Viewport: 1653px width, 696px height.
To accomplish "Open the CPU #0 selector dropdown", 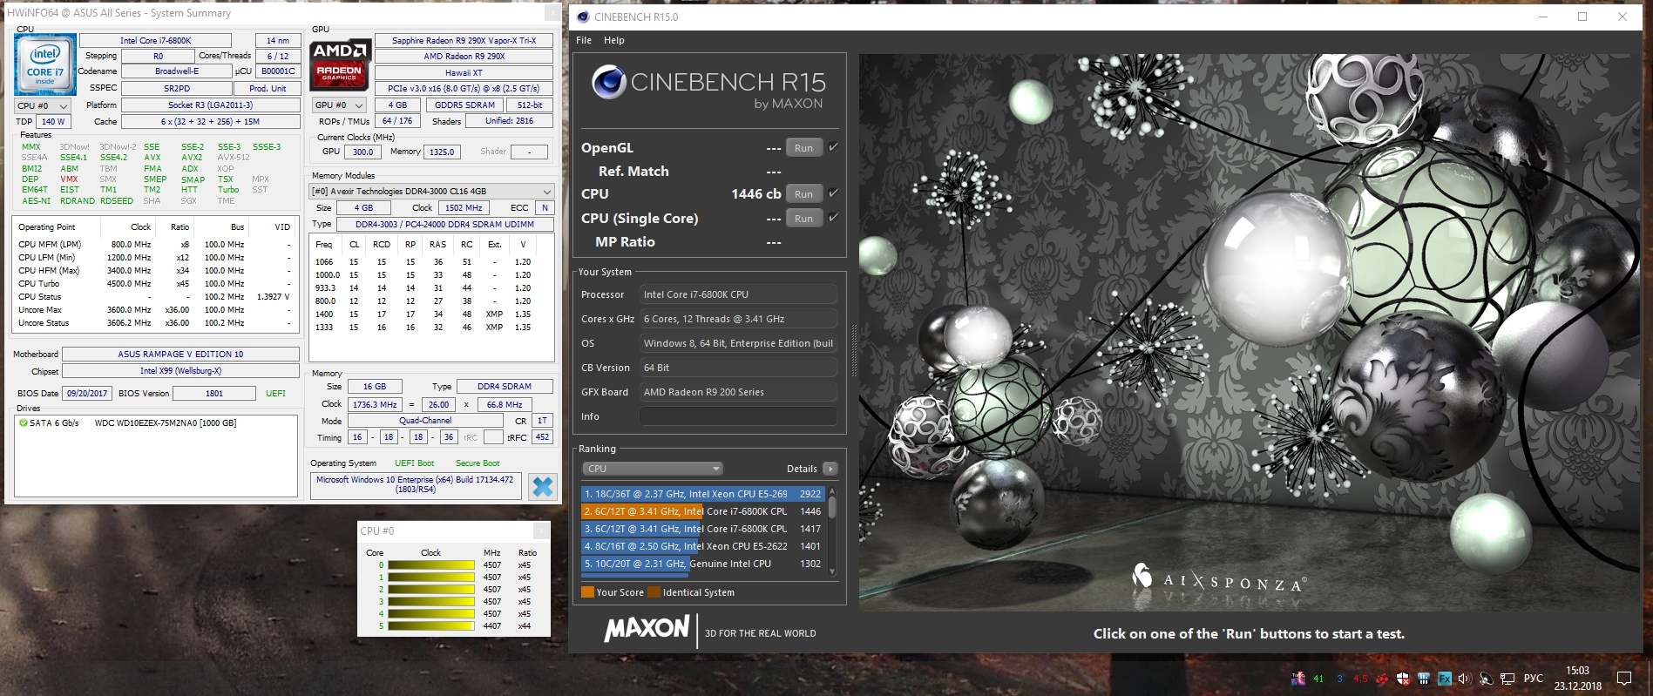I will (43, 105).
